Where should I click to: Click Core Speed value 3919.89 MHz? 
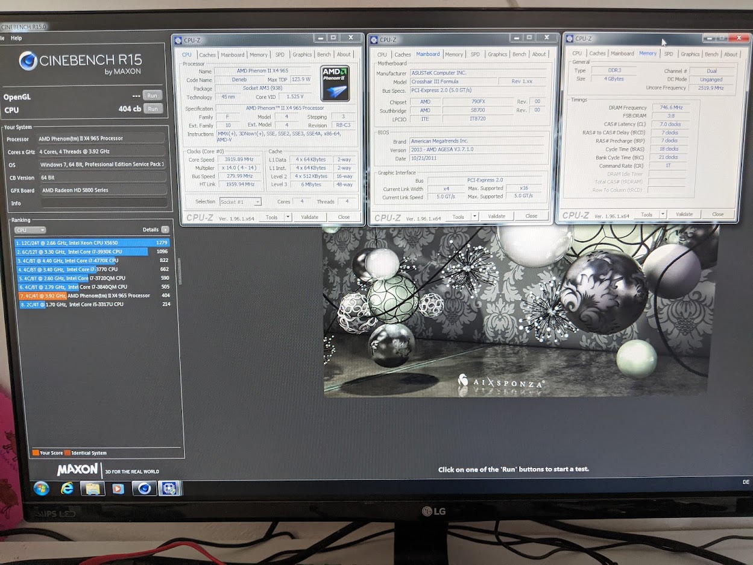tap(240, 160)
